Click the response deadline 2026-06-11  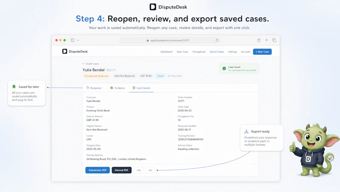tap(184, 130)
